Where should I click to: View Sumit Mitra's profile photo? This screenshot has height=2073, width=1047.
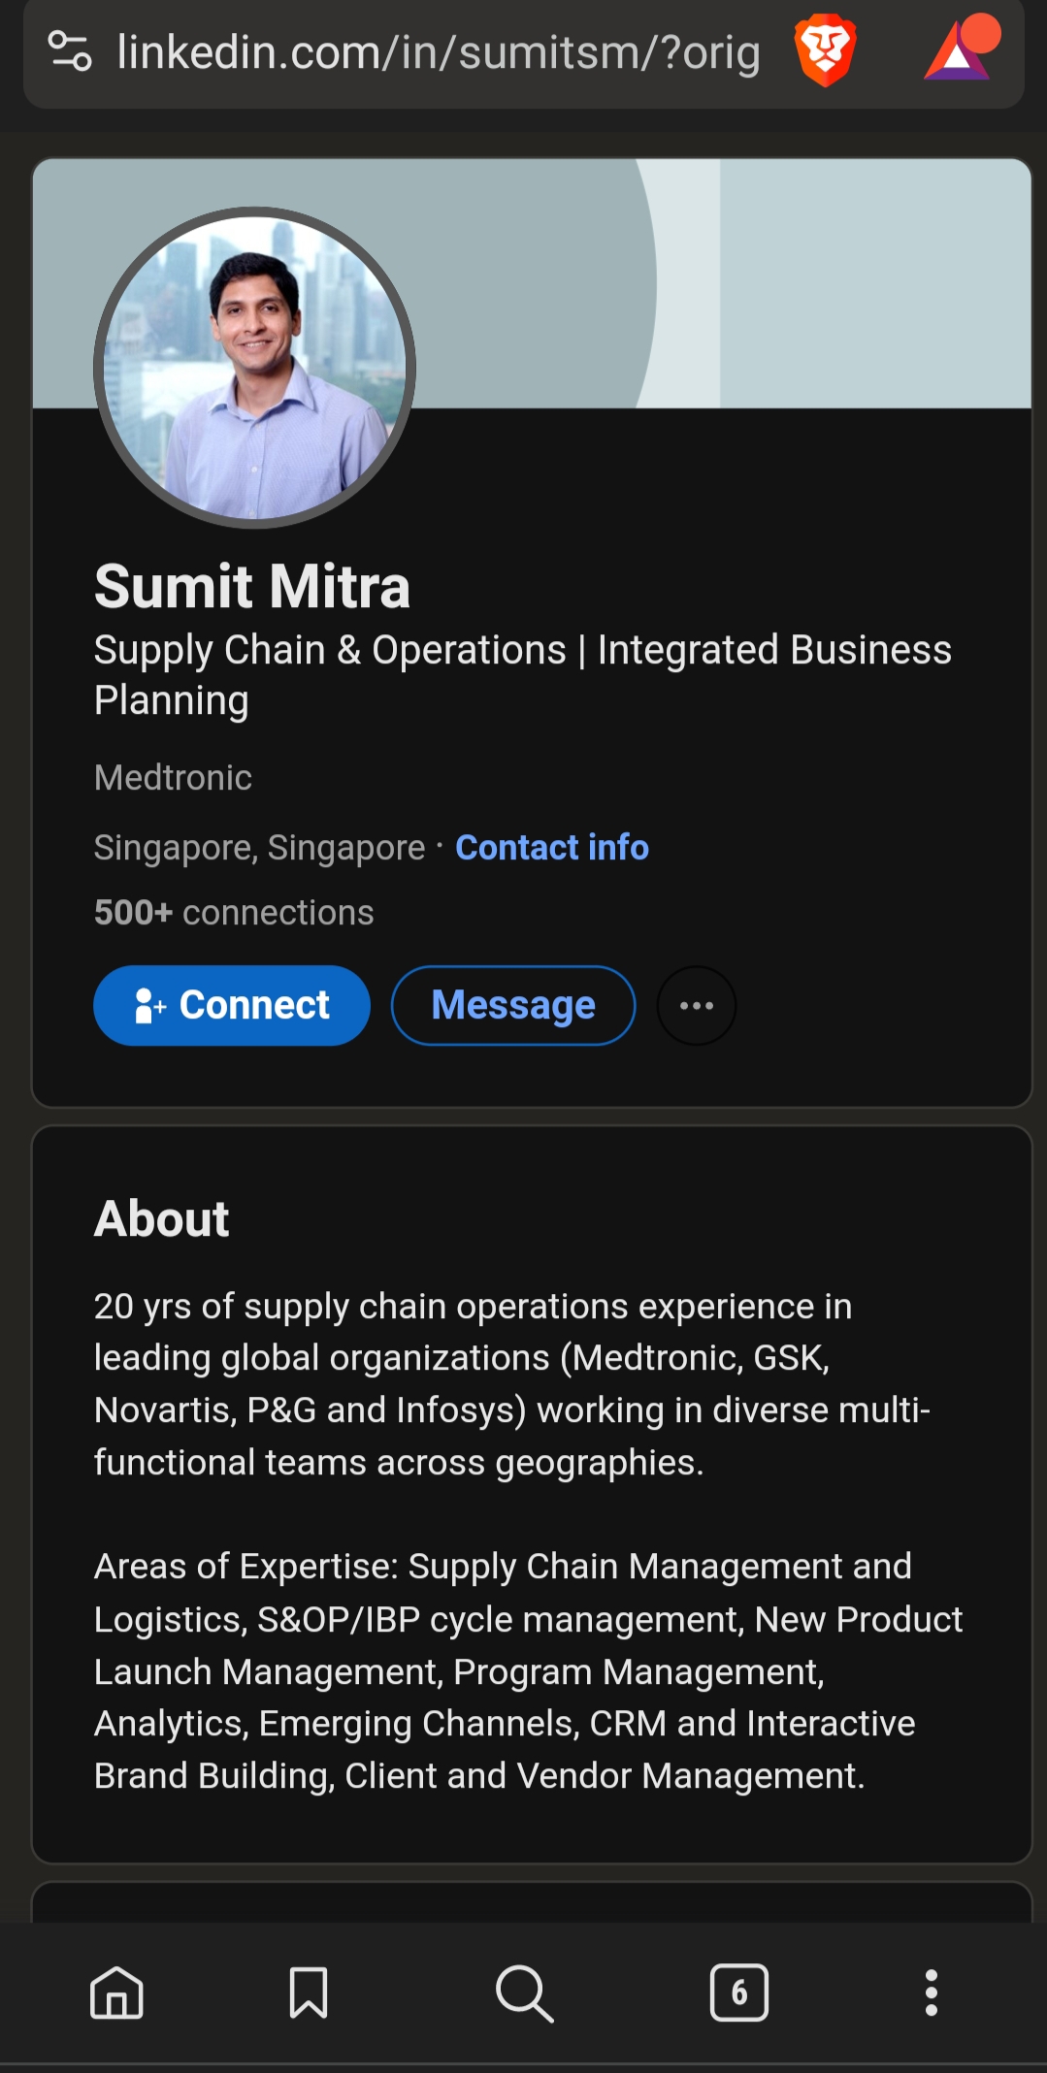[x=254, y=368]
